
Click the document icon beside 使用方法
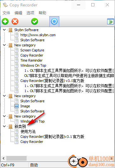pos(16,131)
